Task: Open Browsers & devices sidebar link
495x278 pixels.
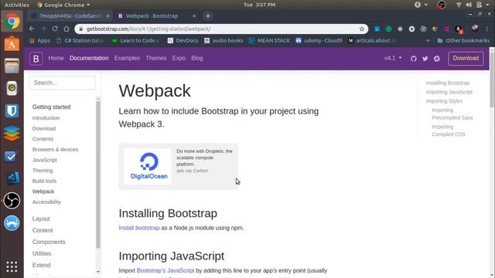Action: pyautogui.click(x=55, y=149)
